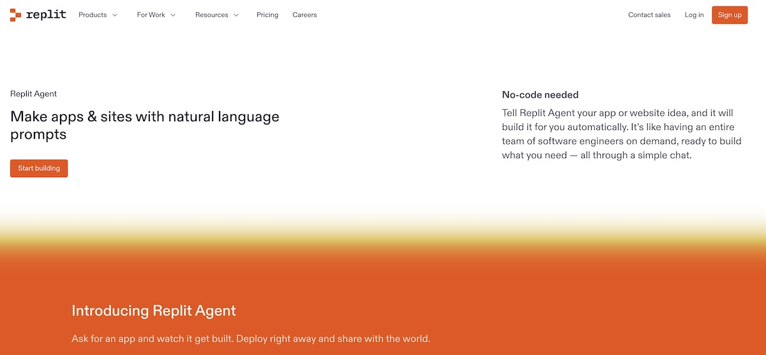Expand the chevron next to Products
This screenshot has height=355, width=766.
(x=115, y=15)
